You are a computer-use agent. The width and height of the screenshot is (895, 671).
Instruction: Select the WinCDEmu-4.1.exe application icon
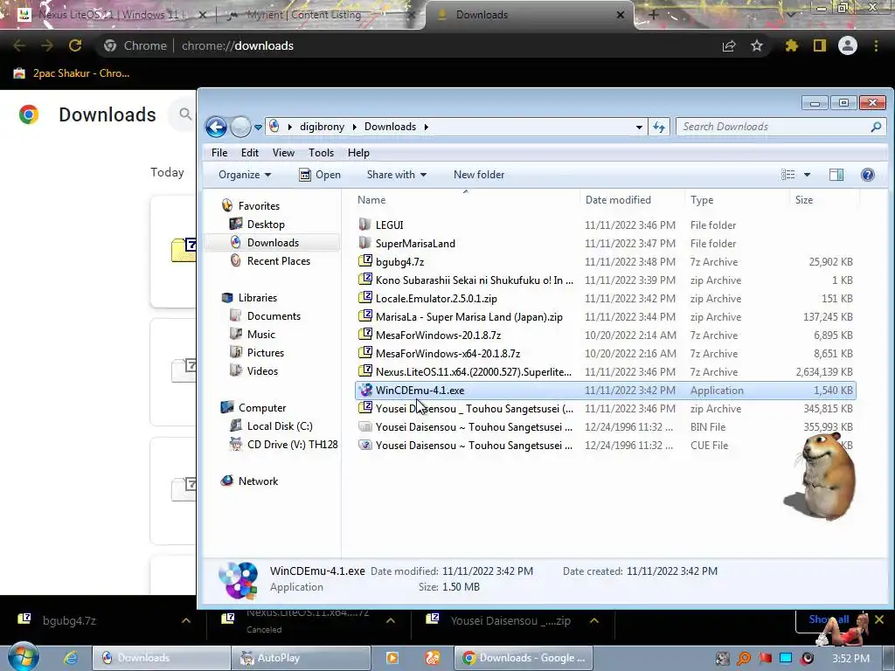(365, 391)
